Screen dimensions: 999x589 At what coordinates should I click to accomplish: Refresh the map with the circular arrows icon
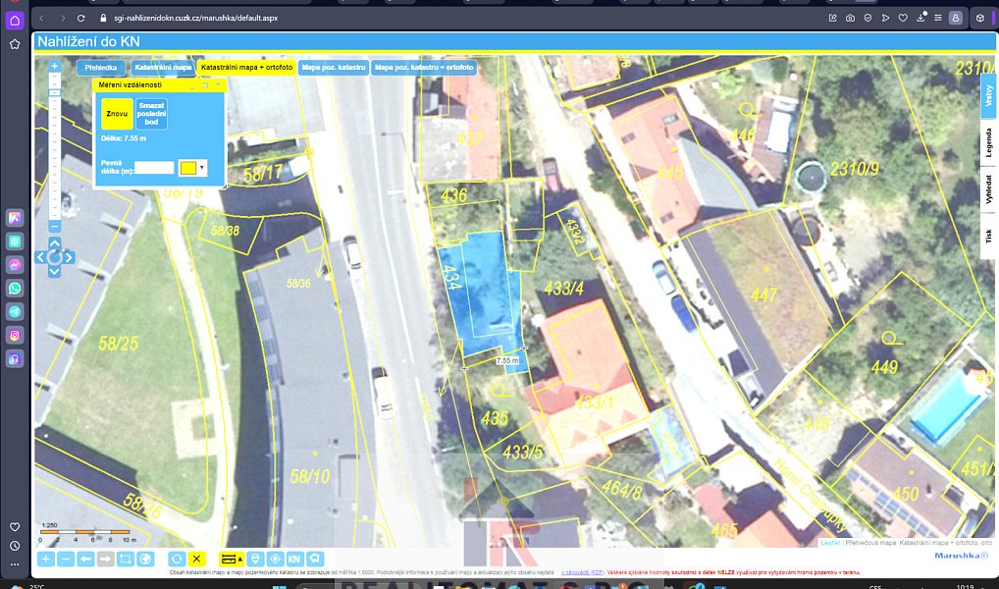click(x=177, y=559)
